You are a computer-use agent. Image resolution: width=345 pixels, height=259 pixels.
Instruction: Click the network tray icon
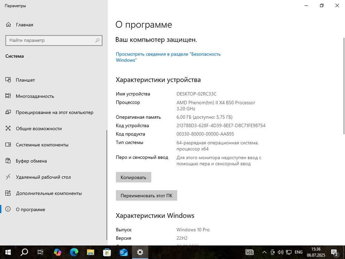(x=289, y=252)
